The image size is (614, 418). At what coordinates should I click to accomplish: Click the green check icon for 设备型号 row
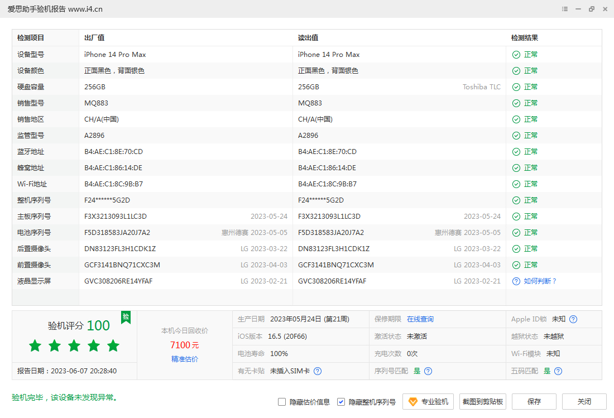pos(516,55)
